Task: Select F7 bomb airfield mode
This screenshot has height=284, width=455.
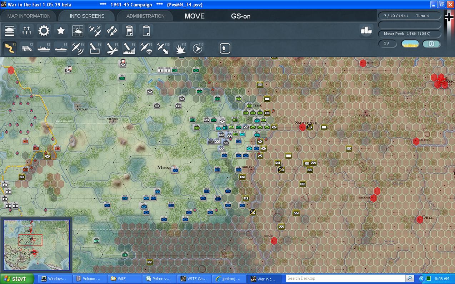Action: 112,48
